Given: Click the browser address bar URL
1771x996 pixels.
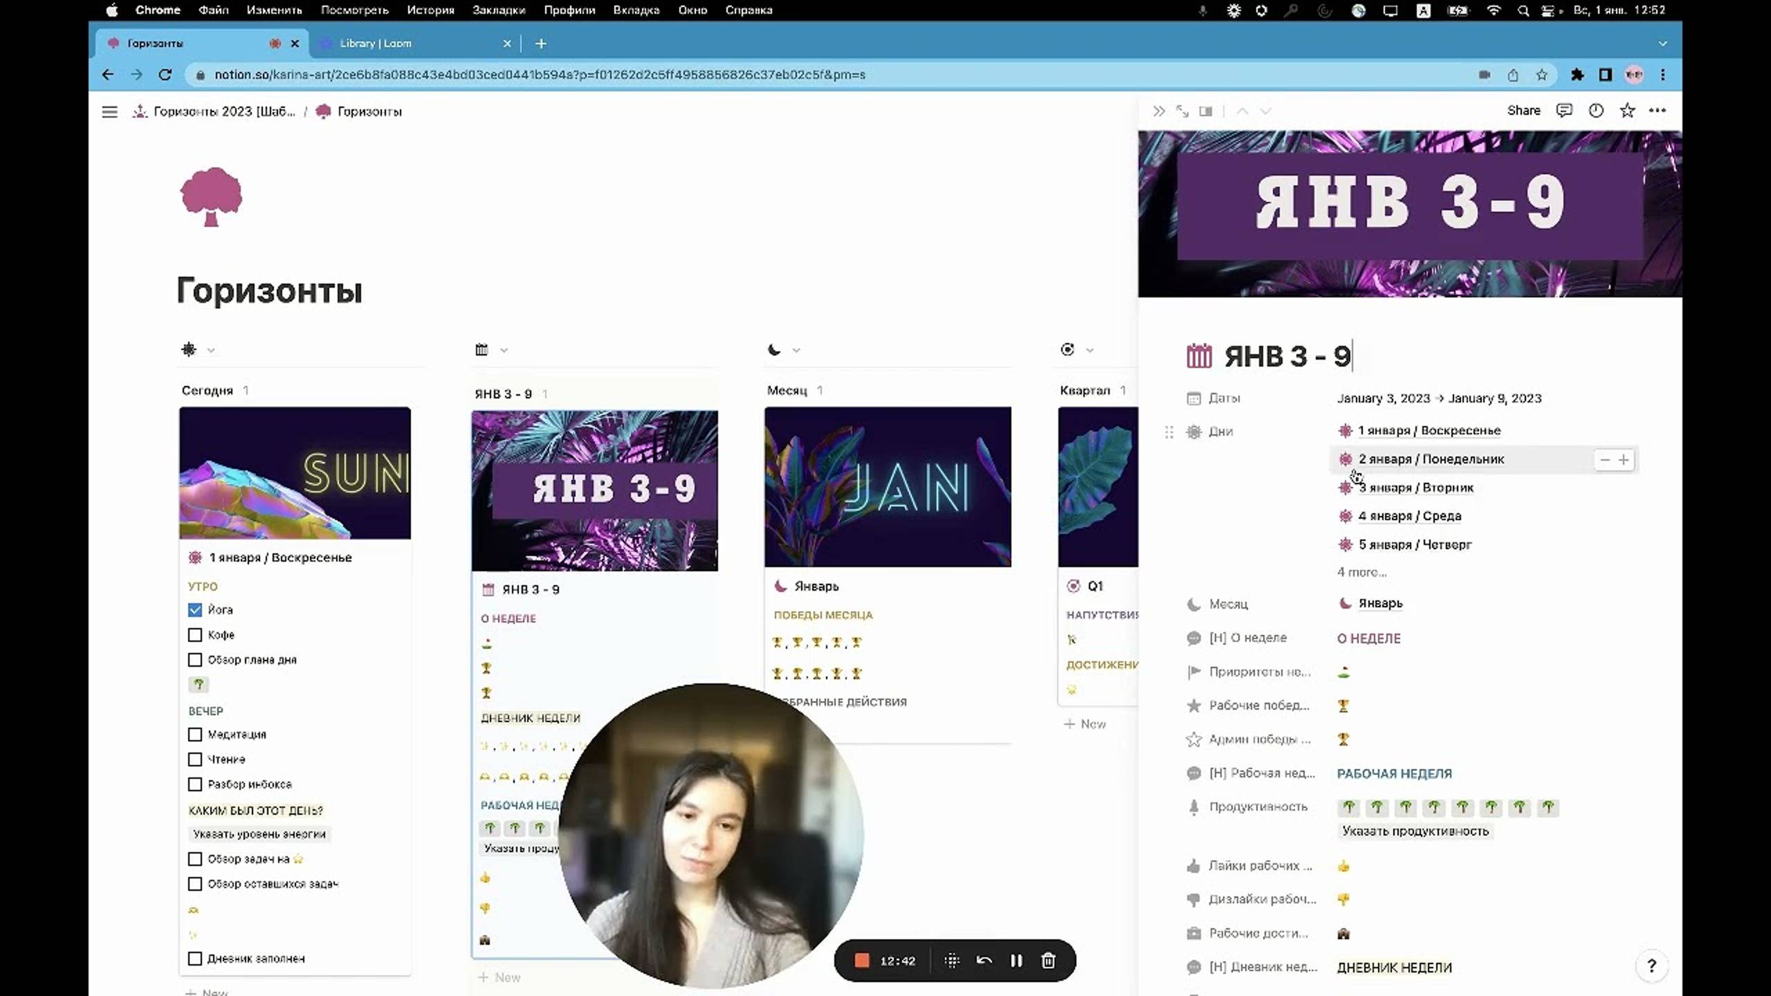Looking at the screenshot, I should (x=533, y=75).
